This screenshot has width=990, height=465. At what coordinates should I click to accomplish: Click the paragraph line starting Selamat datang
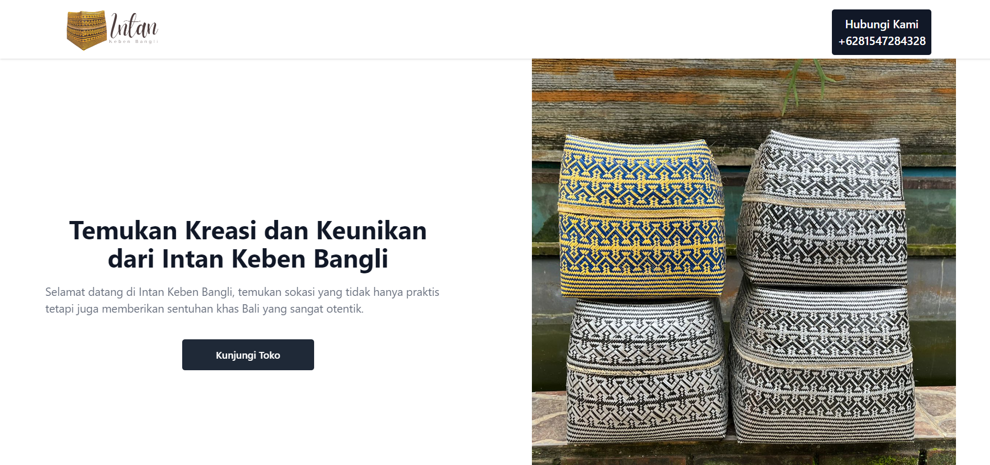(242, 292)
